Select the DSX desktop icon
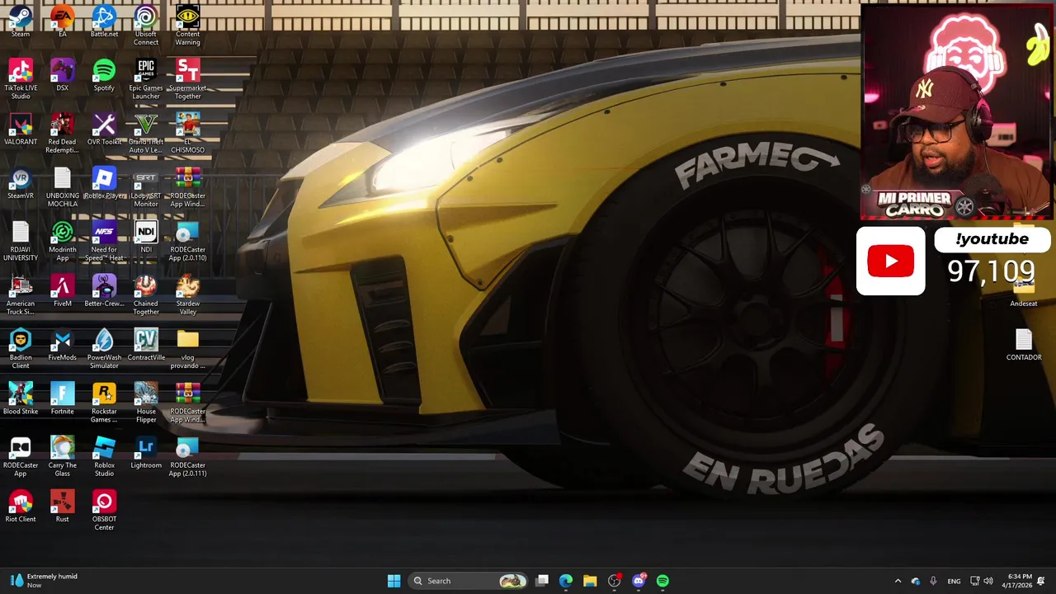The width and height of the screenshot is (1056, 594). pyautogui.click(x=62, y=75)
